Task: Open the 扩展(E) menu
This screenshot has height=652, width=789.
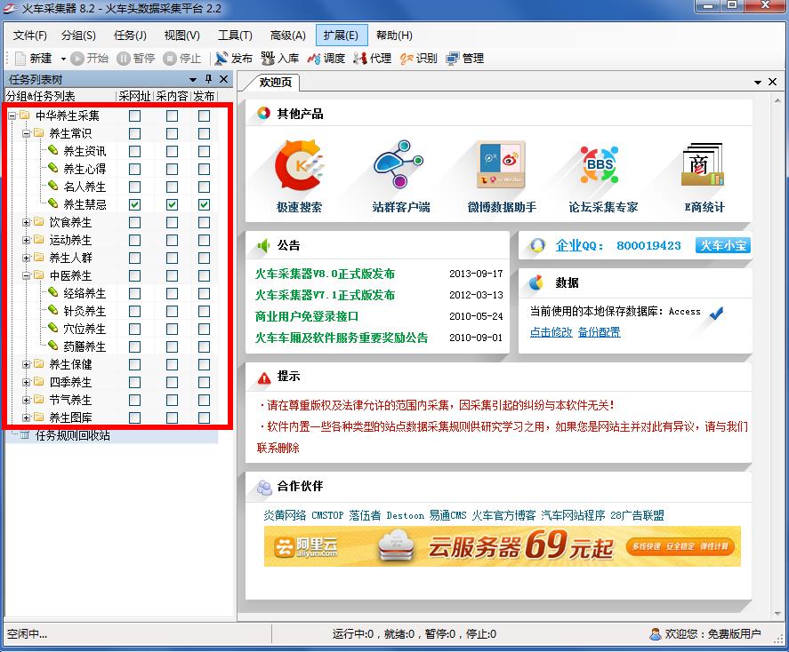Action: coord(342,36)
